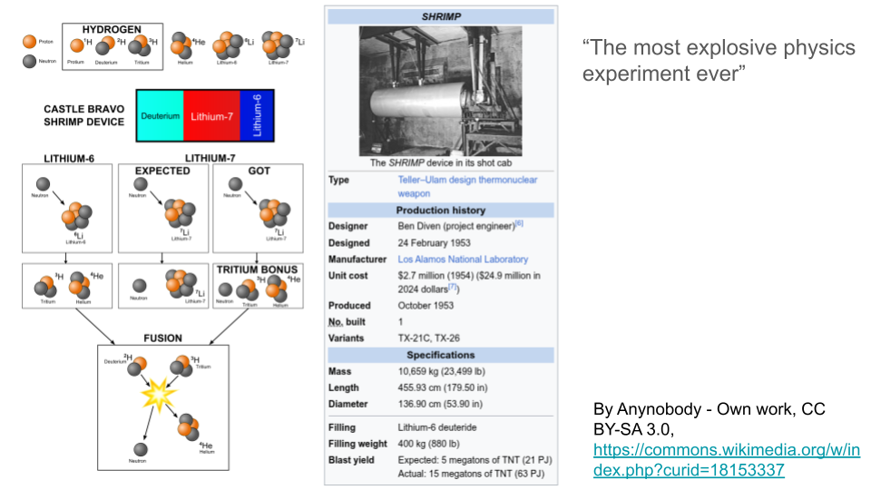This screenshot has width=871, height=490.
Task: Click reference [6] after Ben Diven
Action: point(519,223)
